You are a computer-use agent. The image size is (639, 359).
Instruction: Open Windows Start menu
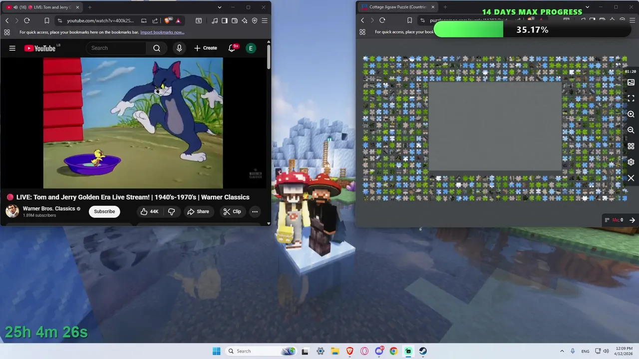click(216, 351)
